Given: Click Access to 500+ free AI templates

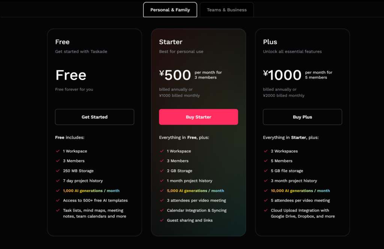Looking at the screenshot, I should [95, 200].
